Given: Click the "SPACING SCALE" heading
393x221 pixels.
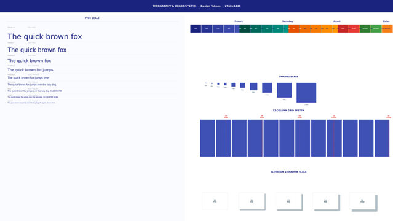Looking at the screenshot, I should tap(288, 77).
